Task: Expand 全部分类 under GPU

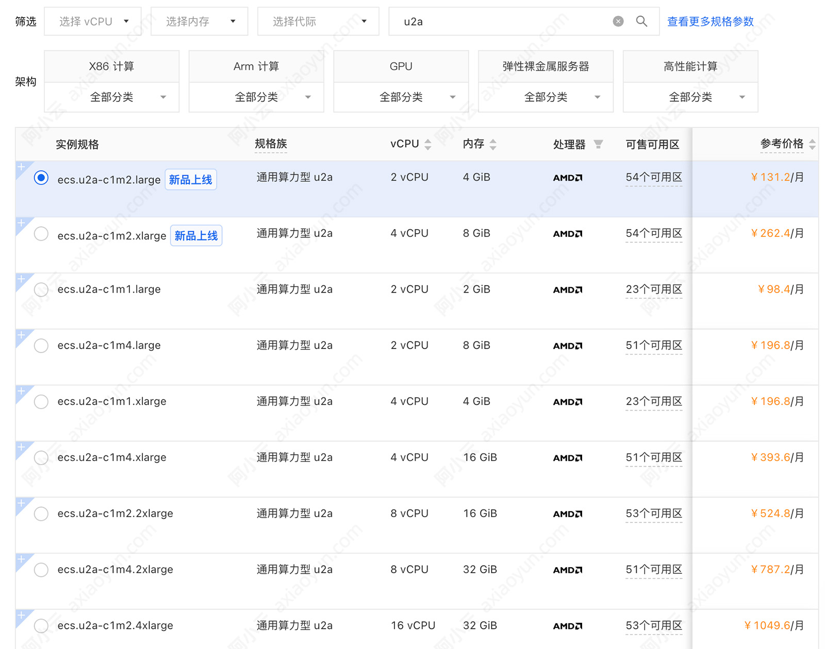Action: point(401,97)
